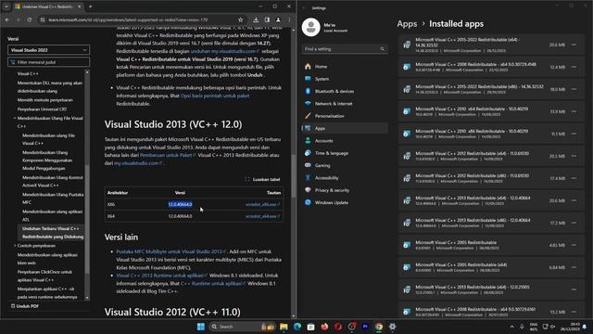Open Personalisation settings
The width and height of the screenshot is (593, 334).
(x=345, y=116)
